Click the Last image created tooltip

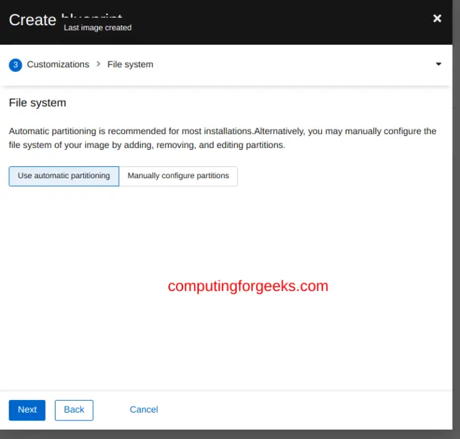[97, 28]
